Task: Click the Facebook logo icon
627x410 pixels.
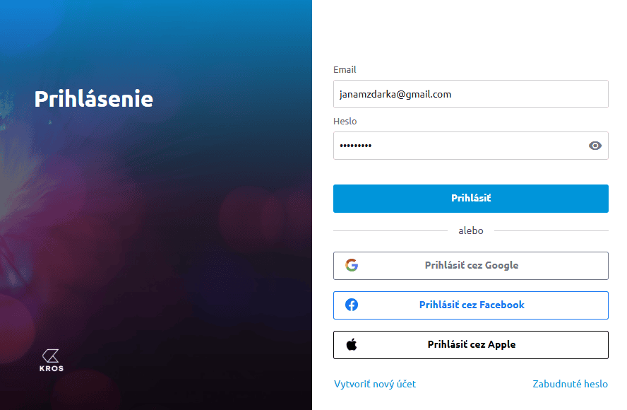Action: point(352,305)
